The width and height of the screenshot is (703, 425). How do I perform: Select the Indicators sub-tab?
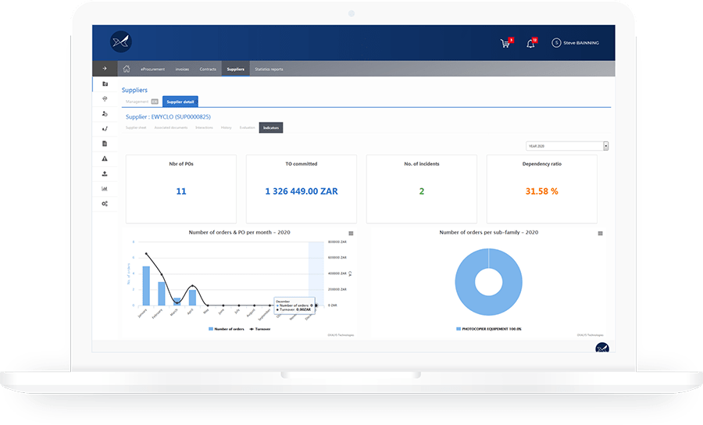[x=271, y=128]
